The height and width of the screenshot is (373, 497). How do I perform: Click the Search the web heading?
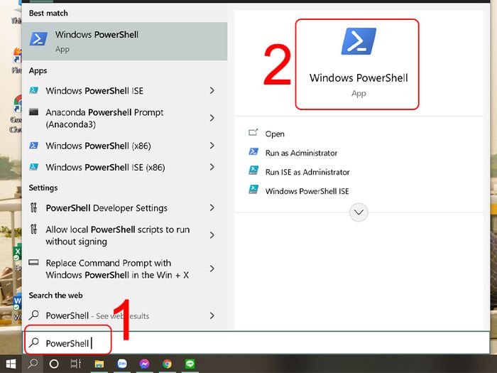tap(55, 296)
